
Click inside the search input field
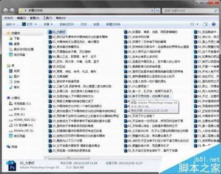point(187,11)
